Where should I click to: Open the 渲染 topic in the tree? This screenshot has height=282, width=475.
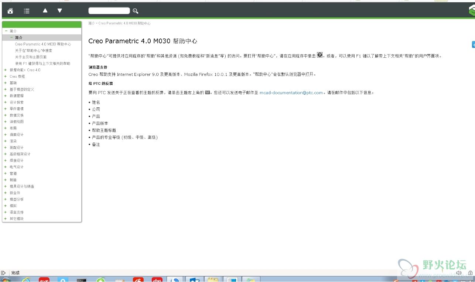[x=13, y=141]
